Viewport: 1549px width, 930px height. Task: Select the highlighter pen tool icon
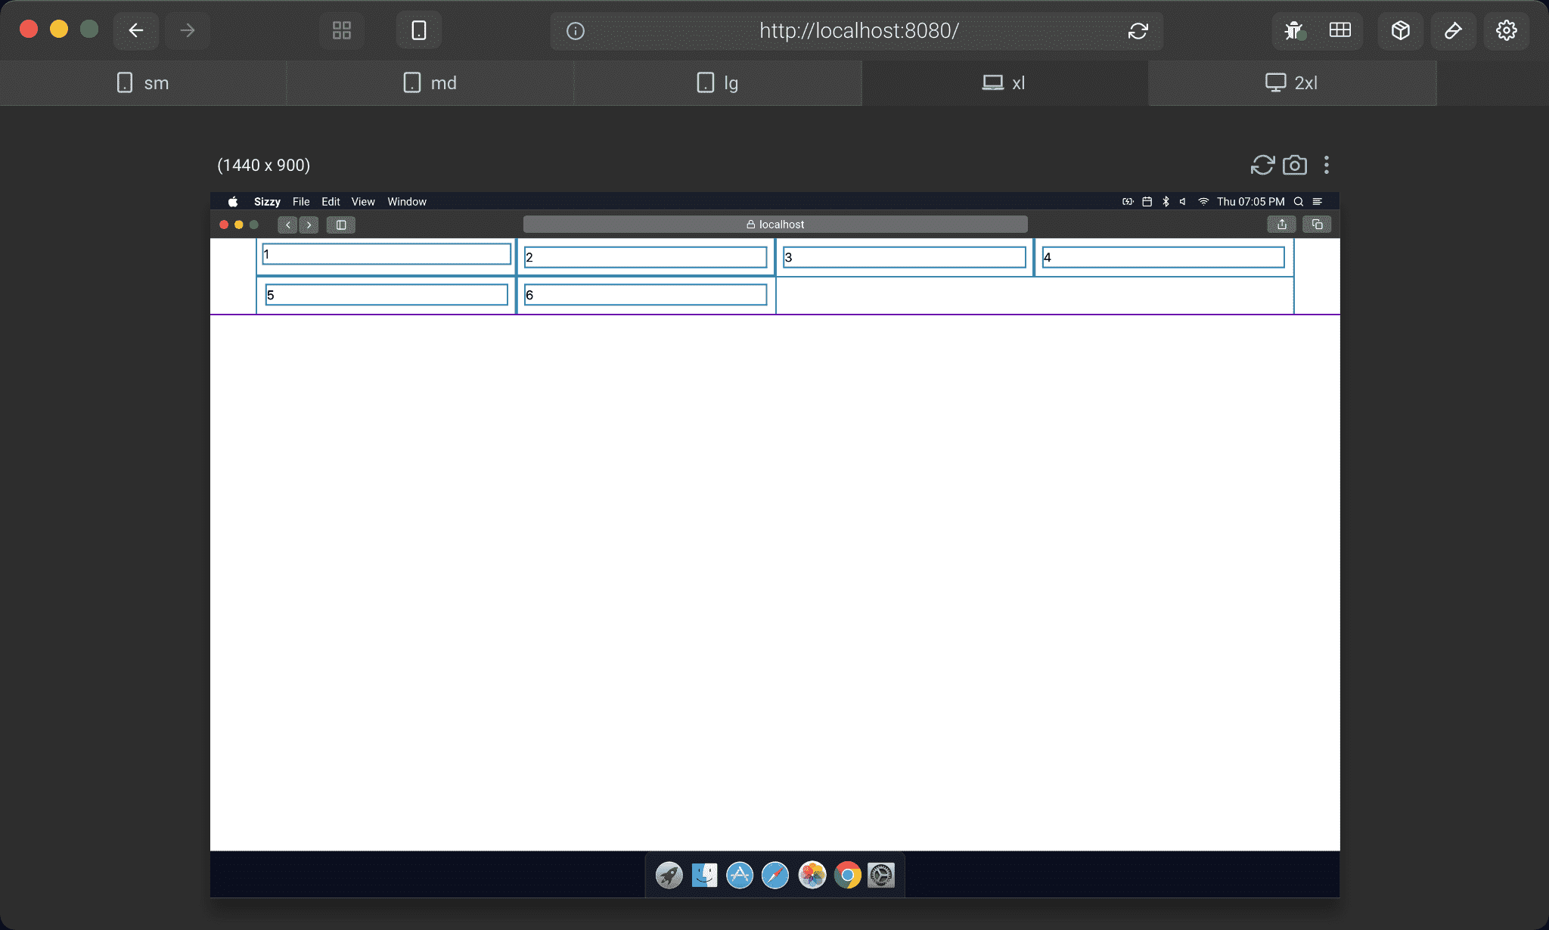pyautogui.click(x=1453, y=30)
